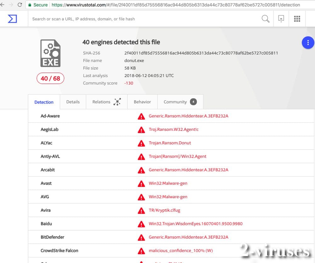Open the Community tab

pos(180,102)
